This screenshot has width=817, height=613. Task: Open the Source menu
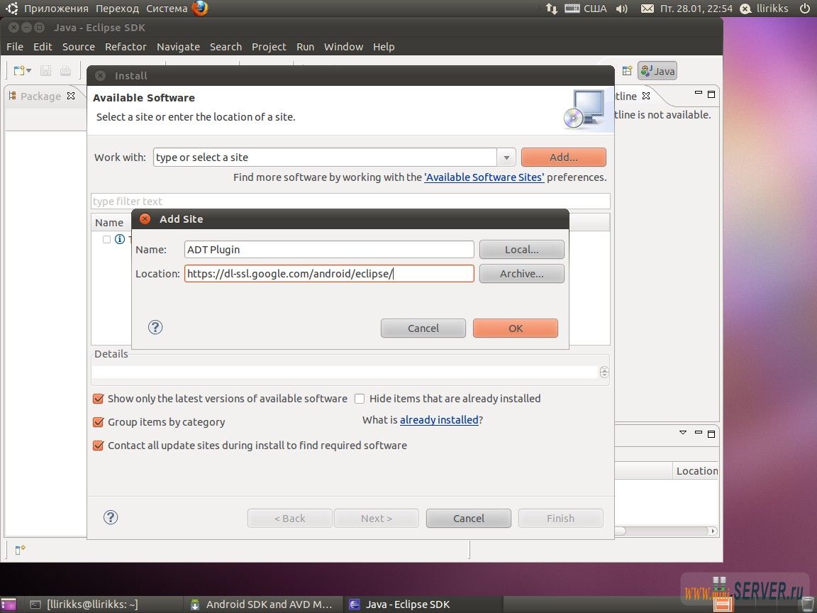79,47
